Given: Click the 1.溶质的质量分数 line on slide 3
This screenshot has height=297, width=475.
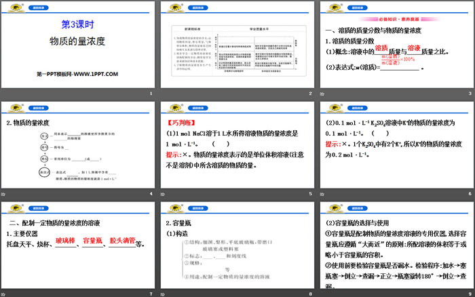Looking at the screenshot, I should 349,41.
